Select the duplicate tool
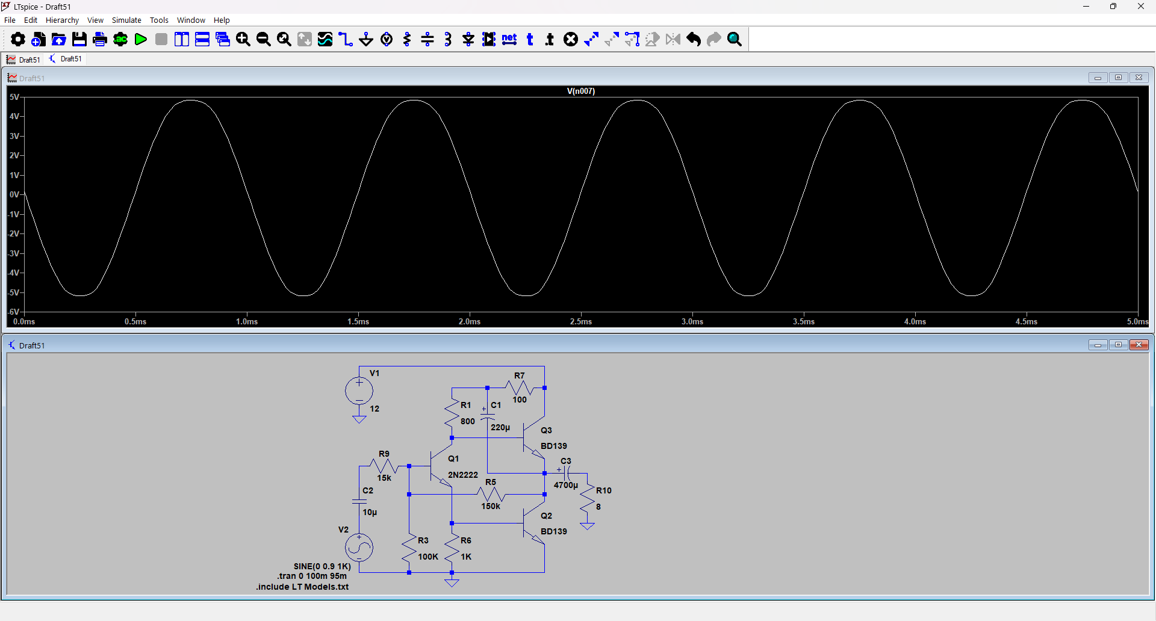1156x621 pixels. point(591,40)
